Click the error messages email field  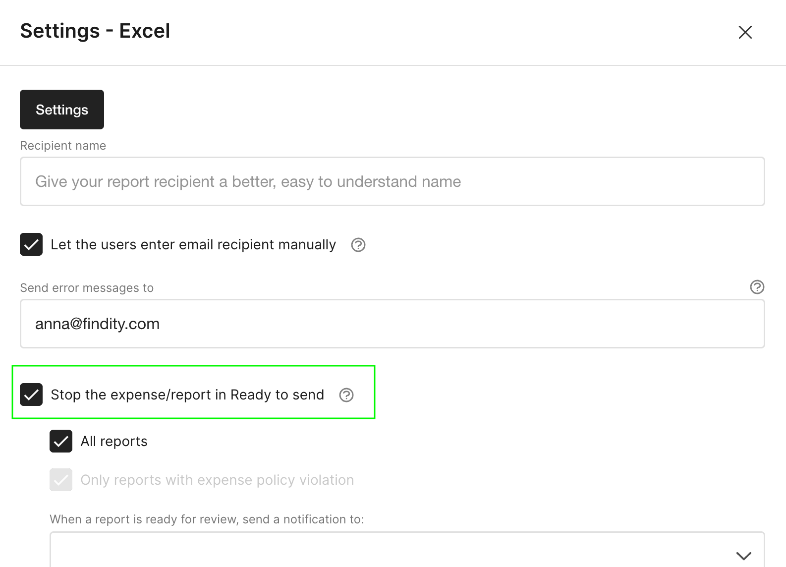[x=392, y=324]
